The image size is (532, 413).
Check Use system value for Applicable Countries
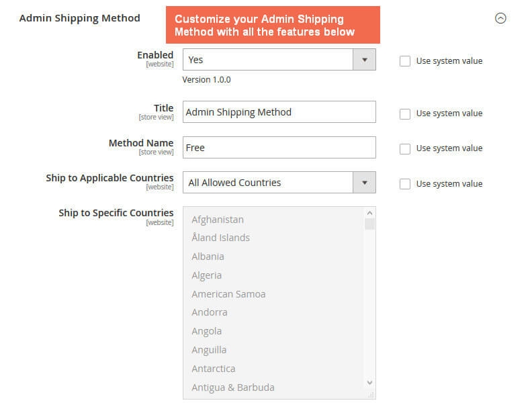click(x=405, y=183)
